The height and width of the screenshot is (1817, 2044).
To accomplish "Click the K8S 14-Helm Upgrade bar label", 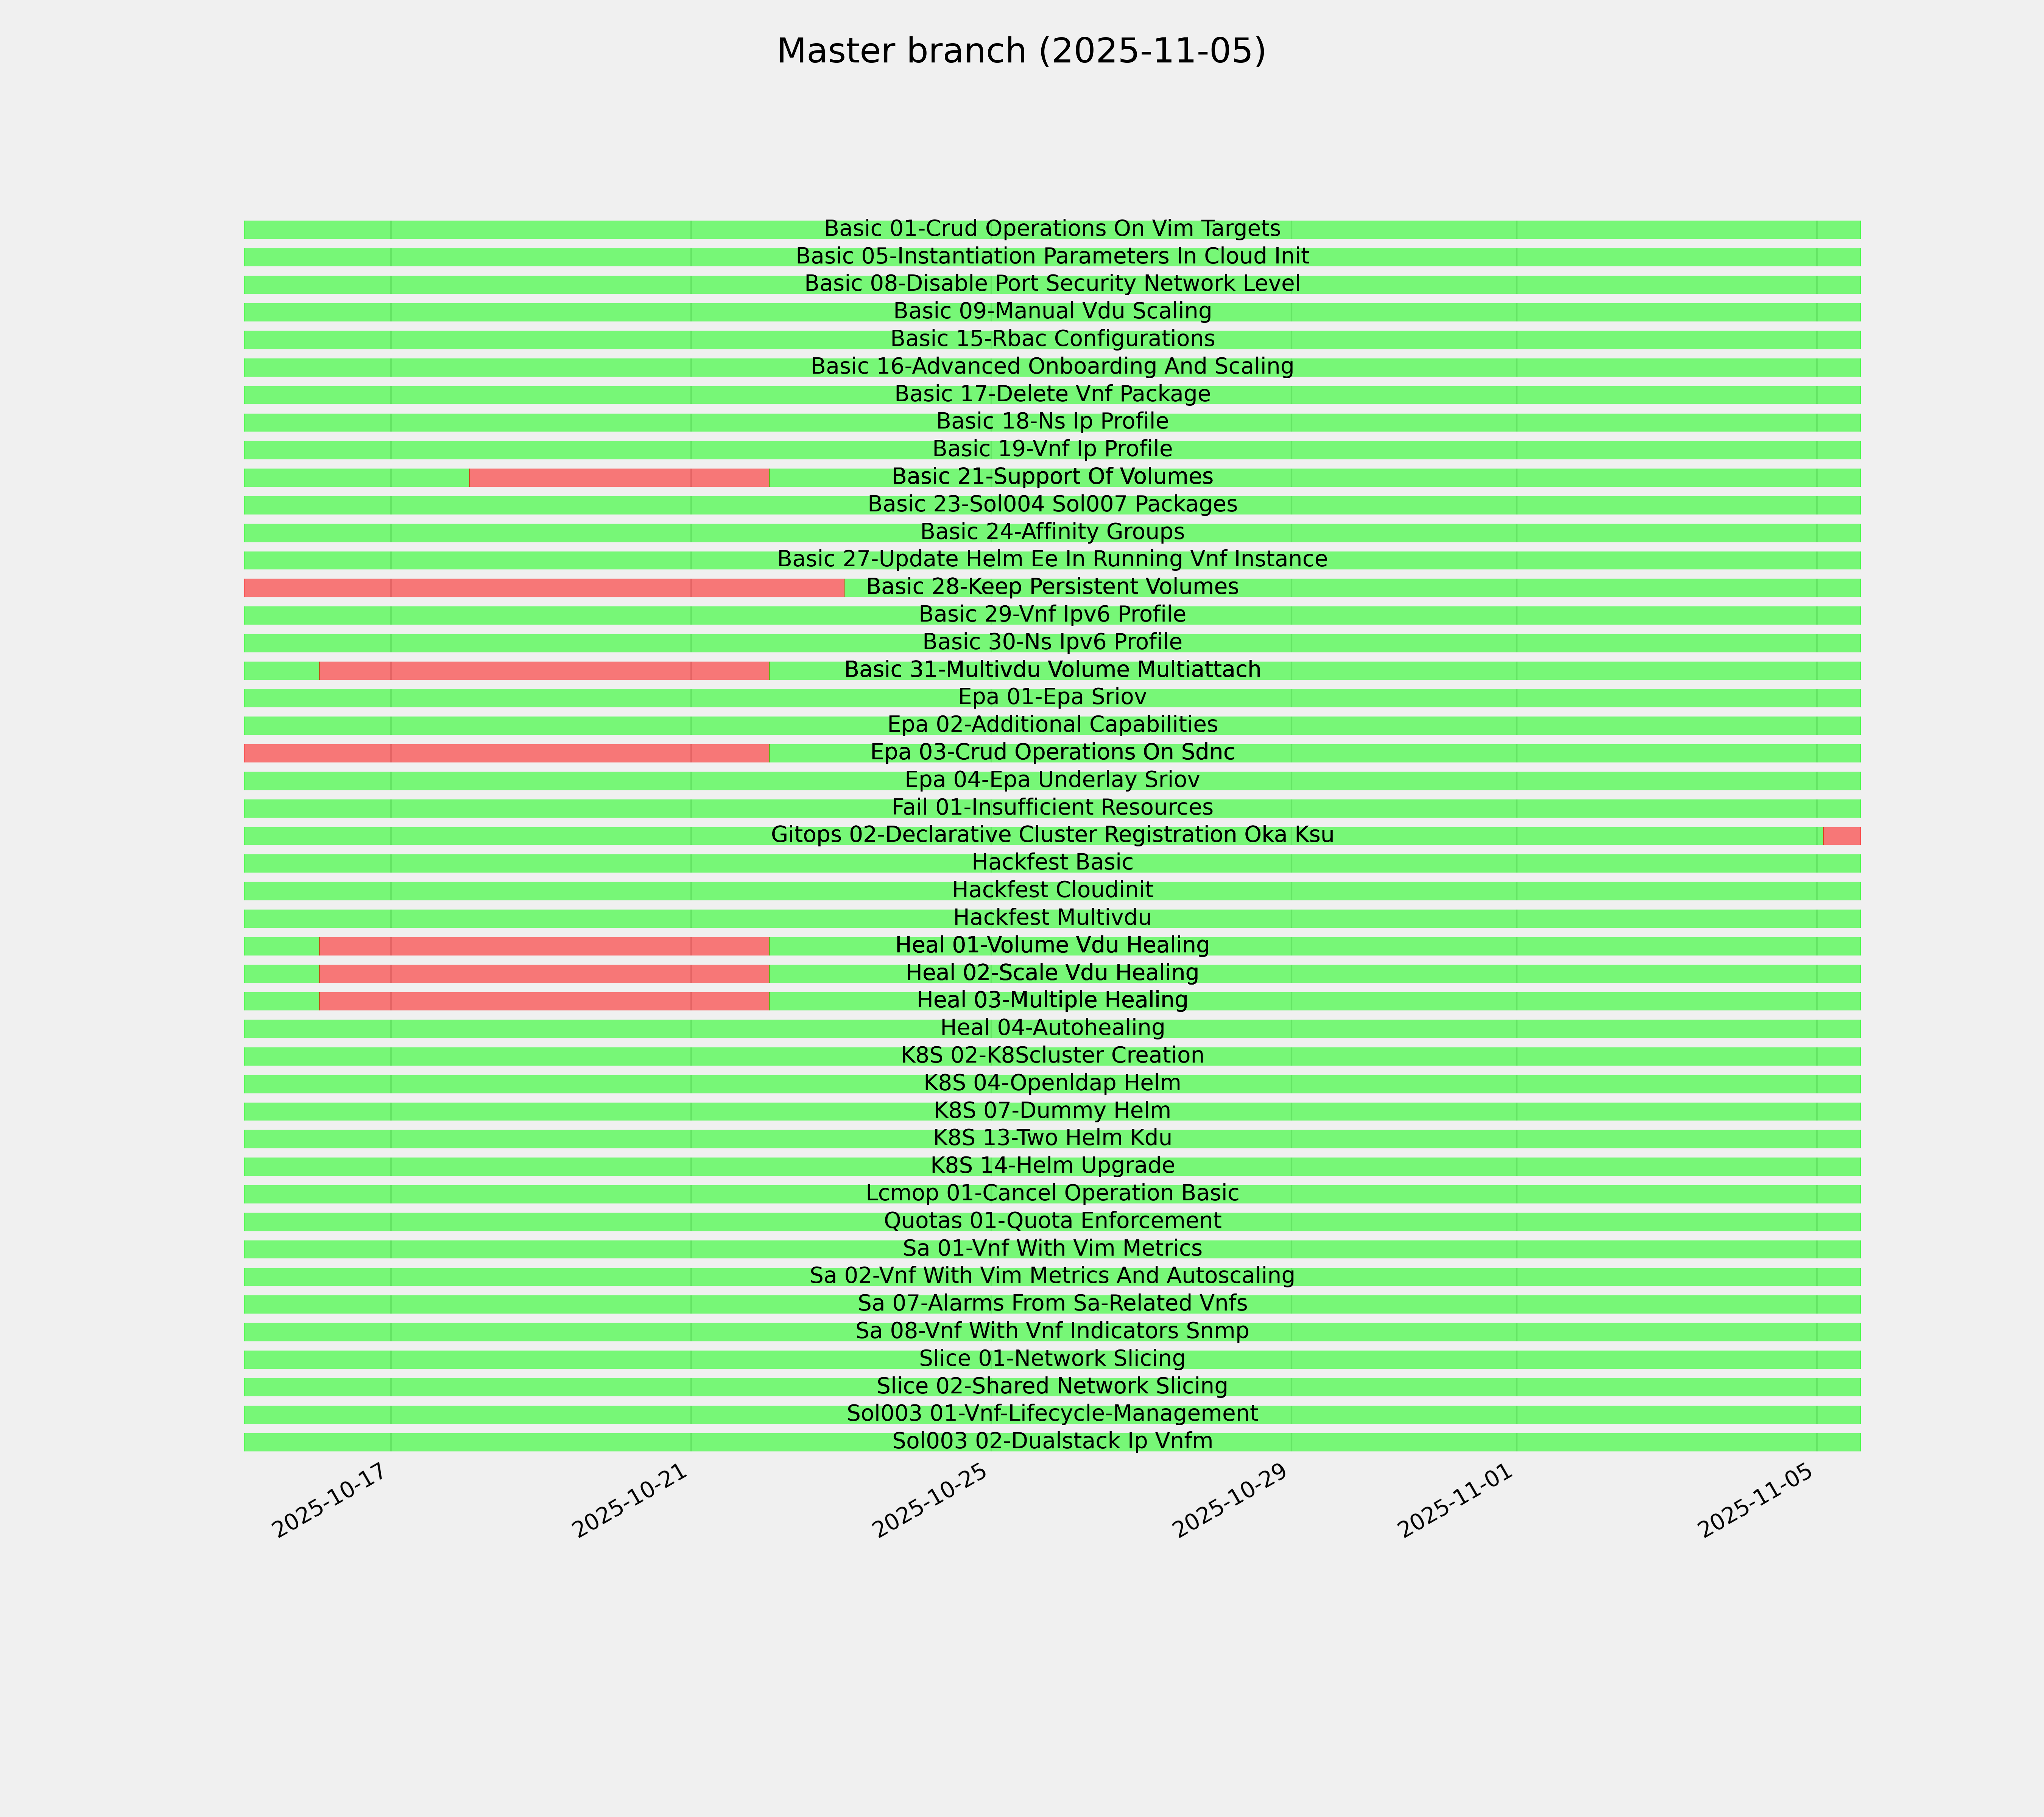I will pos(1052,1166).
